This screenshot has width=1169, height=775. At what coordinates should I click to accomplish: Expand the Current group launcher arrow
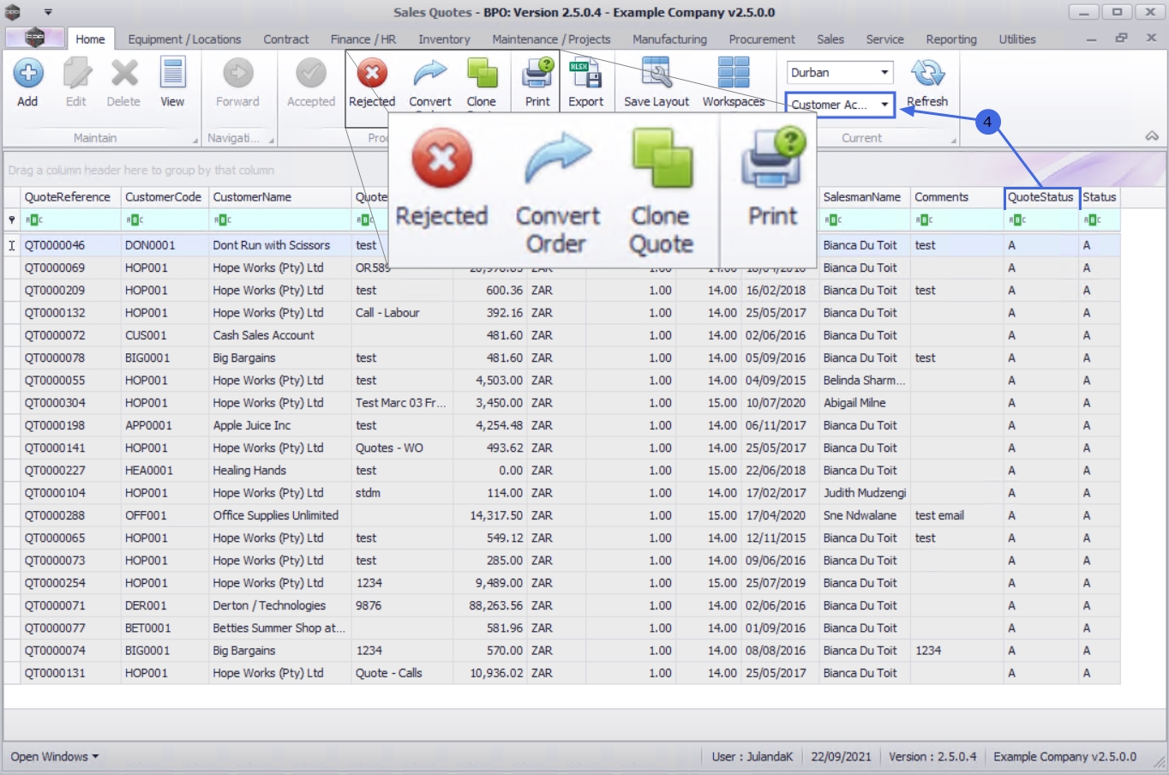953,140
